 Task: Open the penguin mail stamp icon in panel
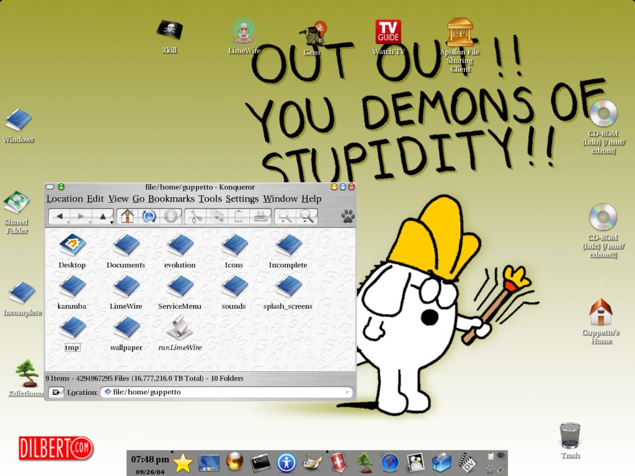pos(416,462)
